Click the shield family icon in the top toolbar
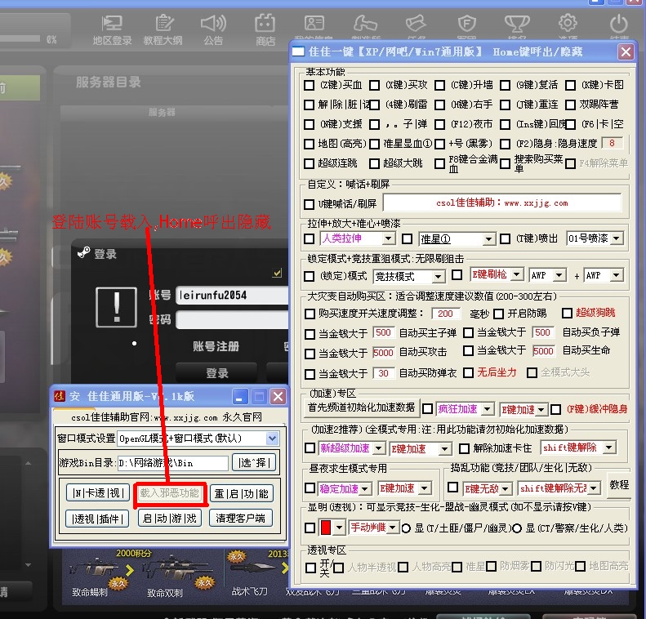 pos(467,24)
